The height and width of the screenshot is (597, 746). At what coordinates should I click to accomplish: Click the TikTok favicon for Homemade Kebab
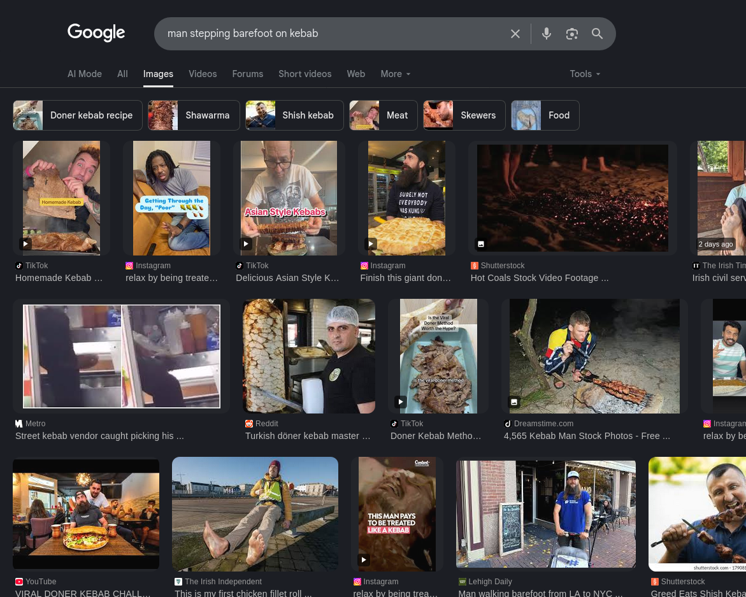[x=19, y=266]
